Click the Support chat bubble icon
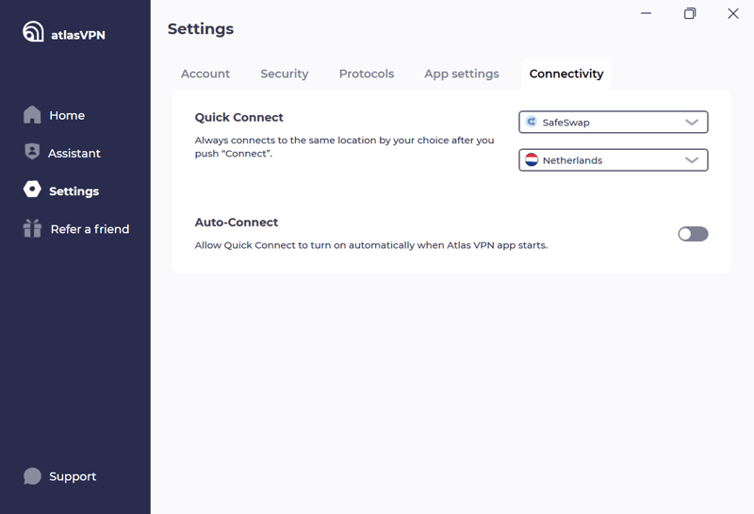The width and height of the screenshot is (754, 514). 32,476
